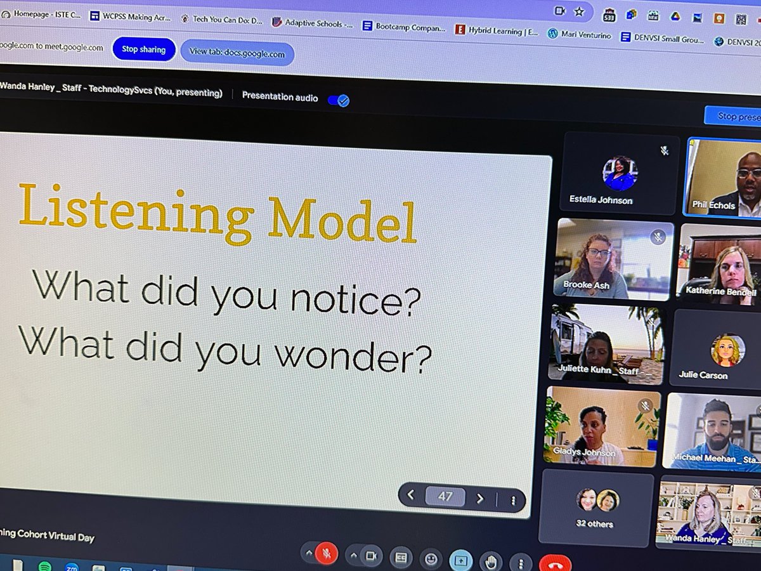This screenshot has height=571, width=761.
Task: Click the Listening Model slide title
Action: tap(218, 214)
